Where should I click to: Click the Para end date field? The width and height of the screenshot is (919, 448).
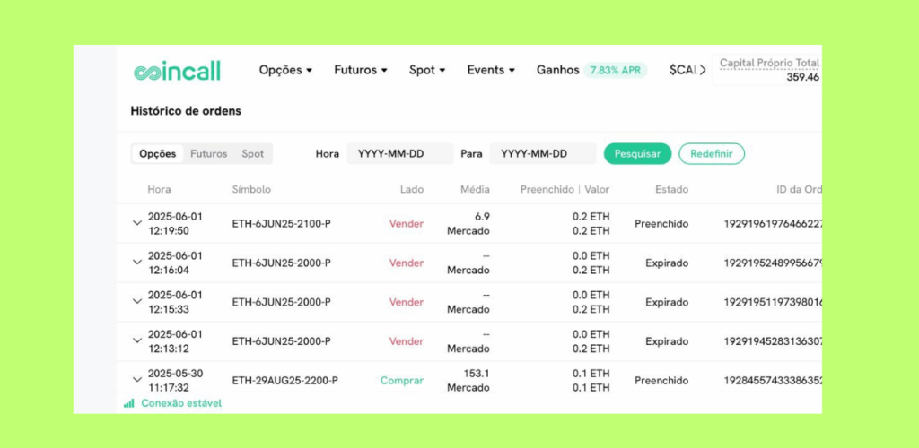(543, 154)
